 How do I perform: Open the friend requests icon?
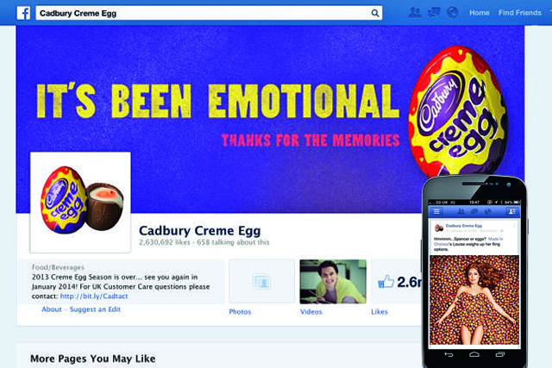415,13
